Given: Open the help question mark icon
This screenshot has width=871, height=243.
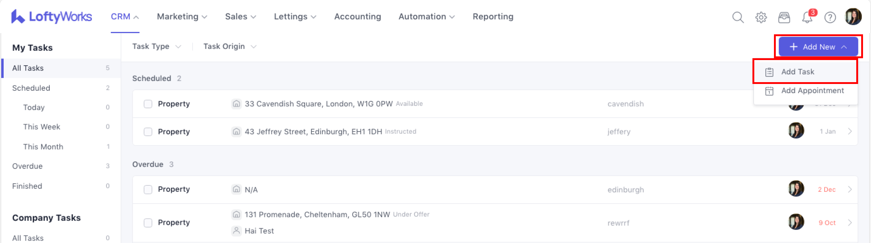Looking at the screenshot, I should 830,17.
